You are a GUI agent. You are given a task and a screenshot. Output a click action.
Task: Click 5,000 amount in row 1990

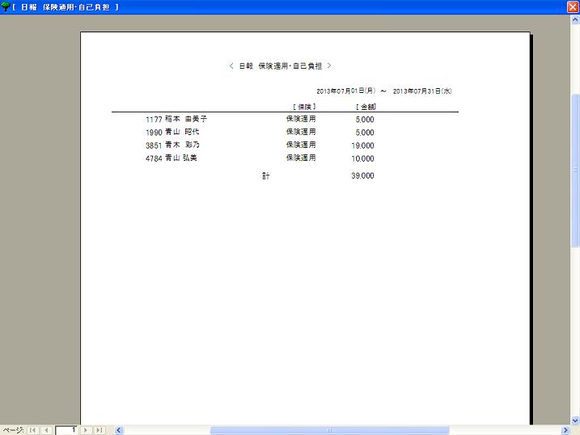tap(365, 133)
